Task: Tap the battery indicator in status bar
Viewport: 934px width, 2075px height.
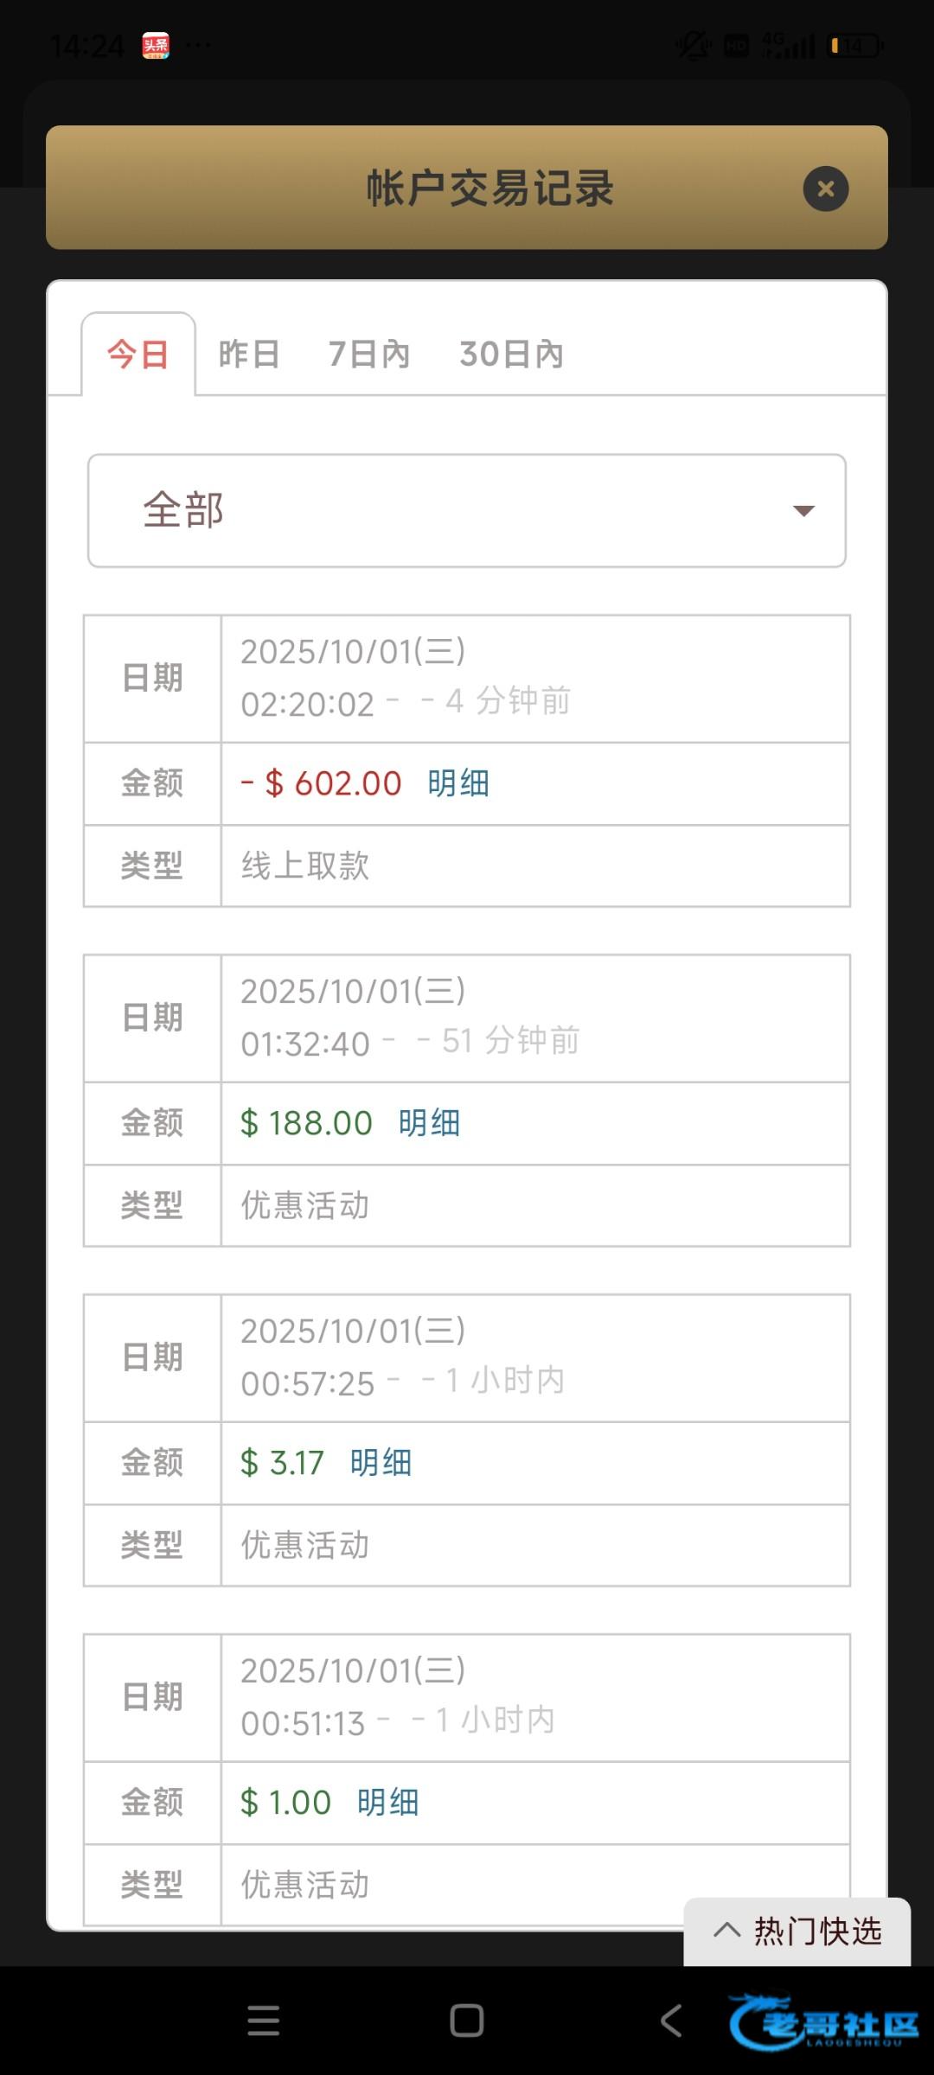Action: pos(854,46)
